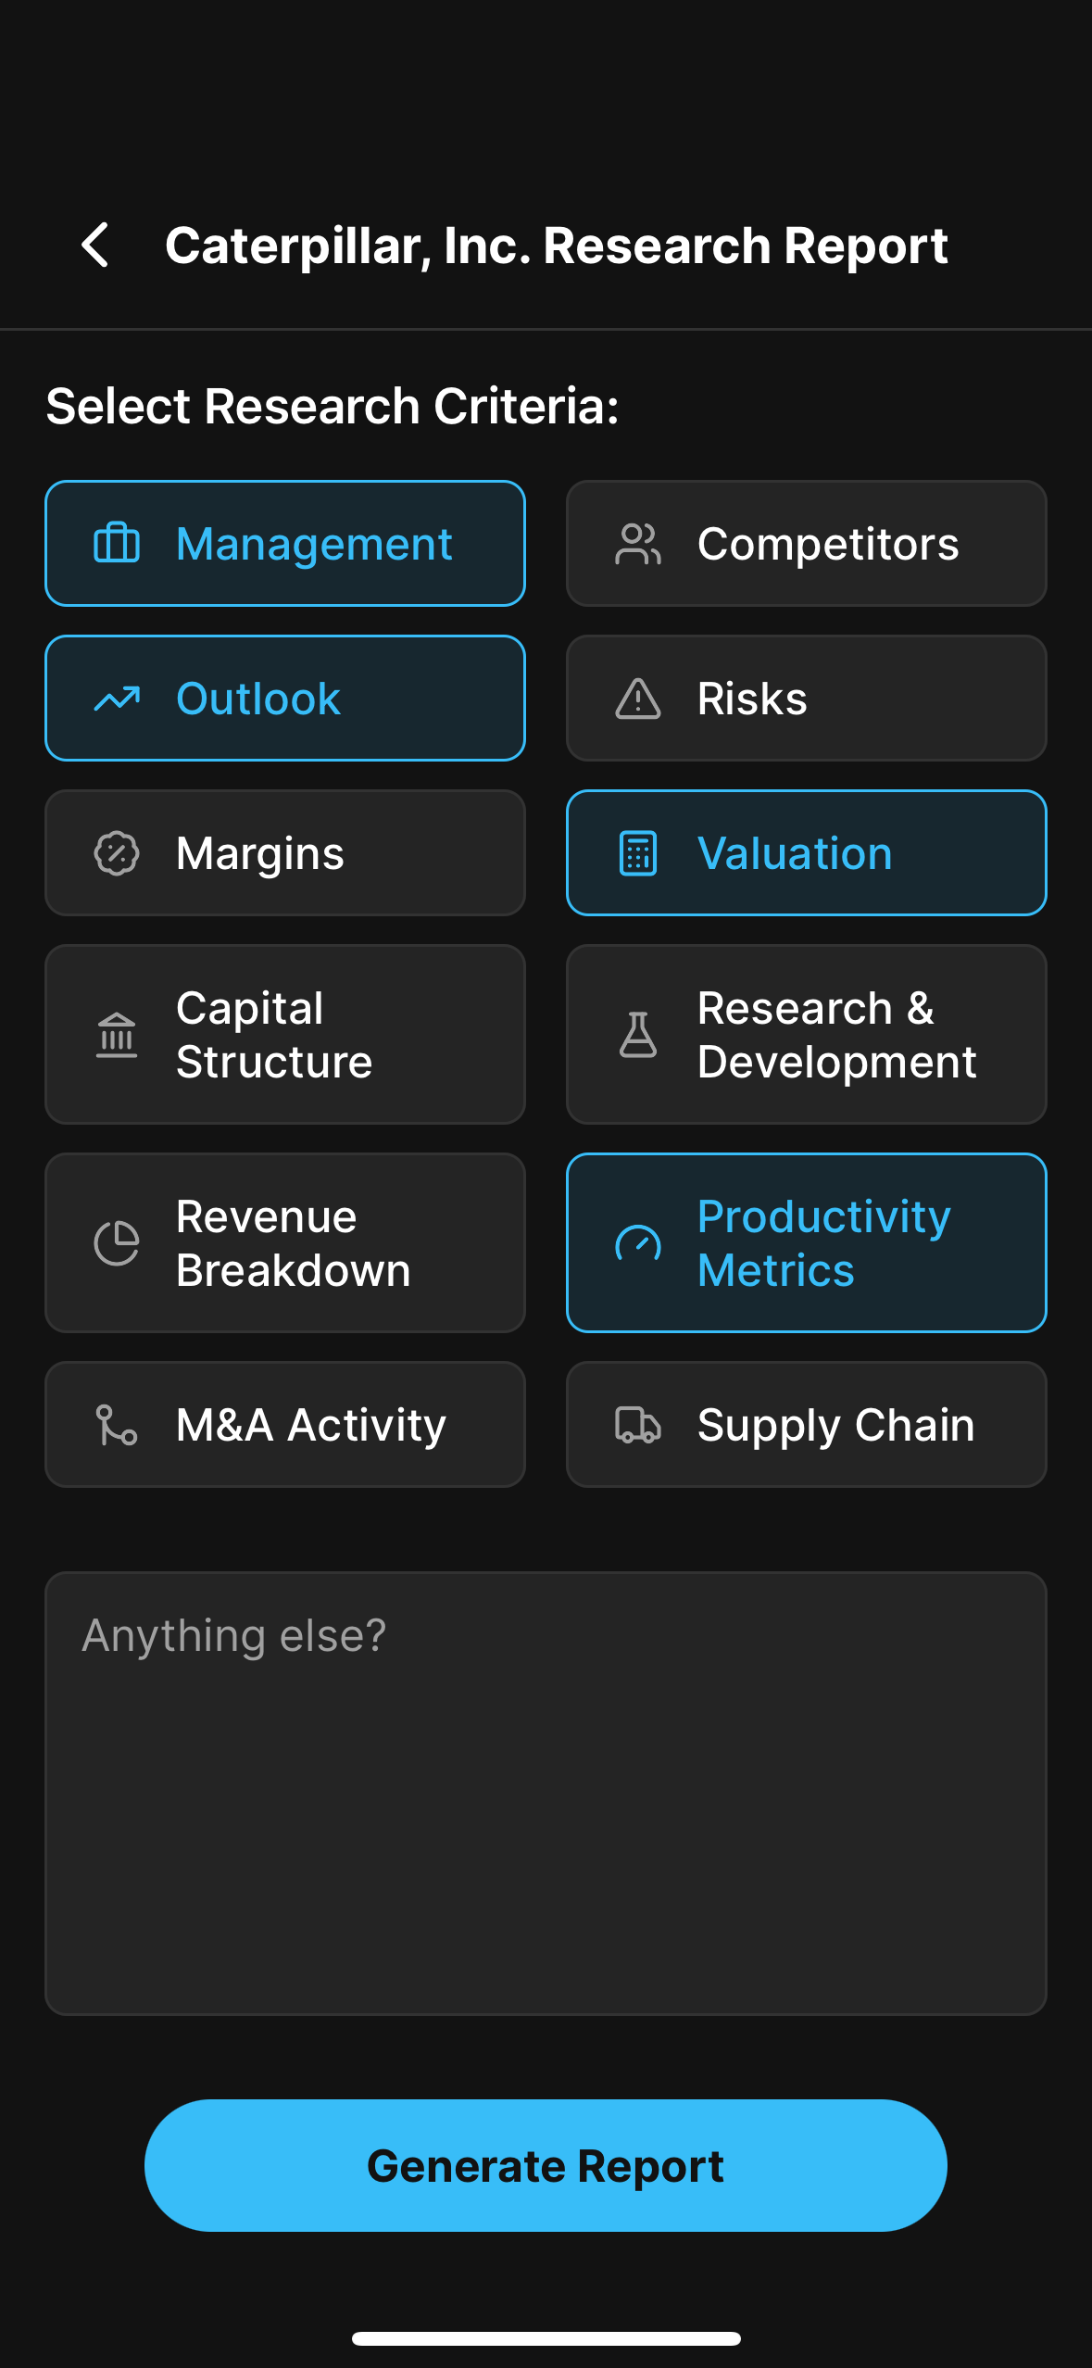This screenshot has width=1092, height=2368.
Task: Click the flask icon for Research & Development
Action: (637, 1035)
